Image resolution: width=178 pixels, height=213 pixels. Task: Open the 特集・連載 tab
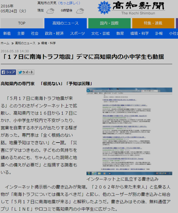pyautogui.click(x=153, y=23)
